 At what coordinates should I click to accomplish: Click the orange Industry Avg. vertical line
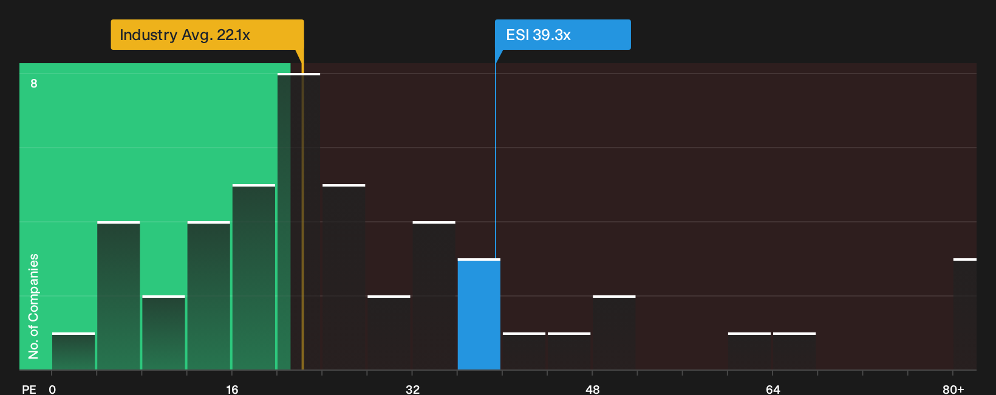click(x=302, y=210)
